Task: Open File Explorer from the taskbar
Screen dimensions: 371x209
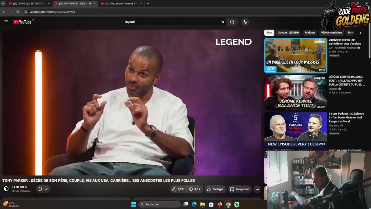Action: pyautogui.click(x=203, y=204)
